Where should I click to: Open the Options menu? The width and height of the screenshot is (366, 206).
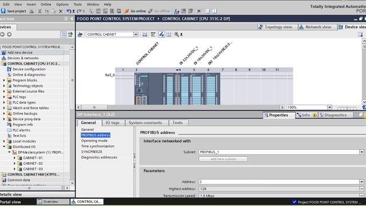click(62, 4)
